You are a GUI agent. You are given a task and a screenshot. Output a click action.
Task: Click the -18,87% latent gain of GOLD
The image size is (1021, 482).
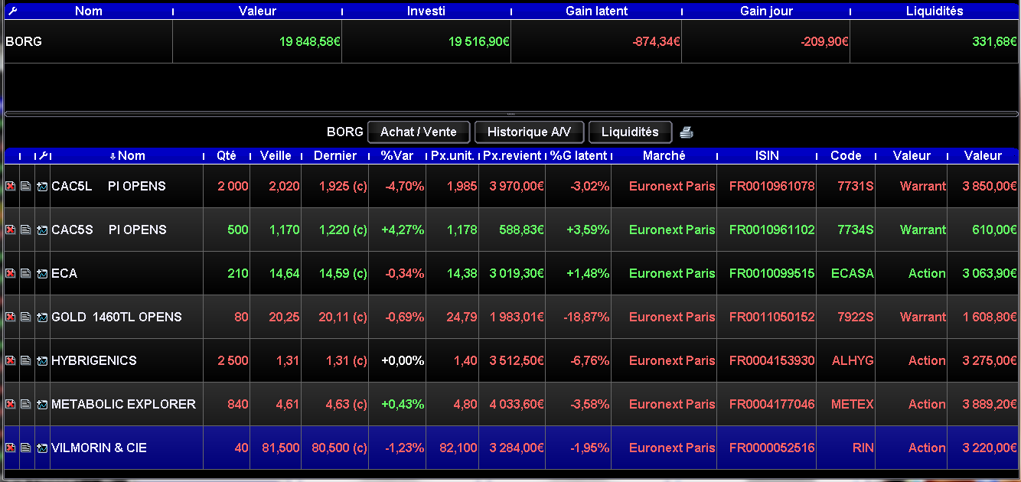586,317
